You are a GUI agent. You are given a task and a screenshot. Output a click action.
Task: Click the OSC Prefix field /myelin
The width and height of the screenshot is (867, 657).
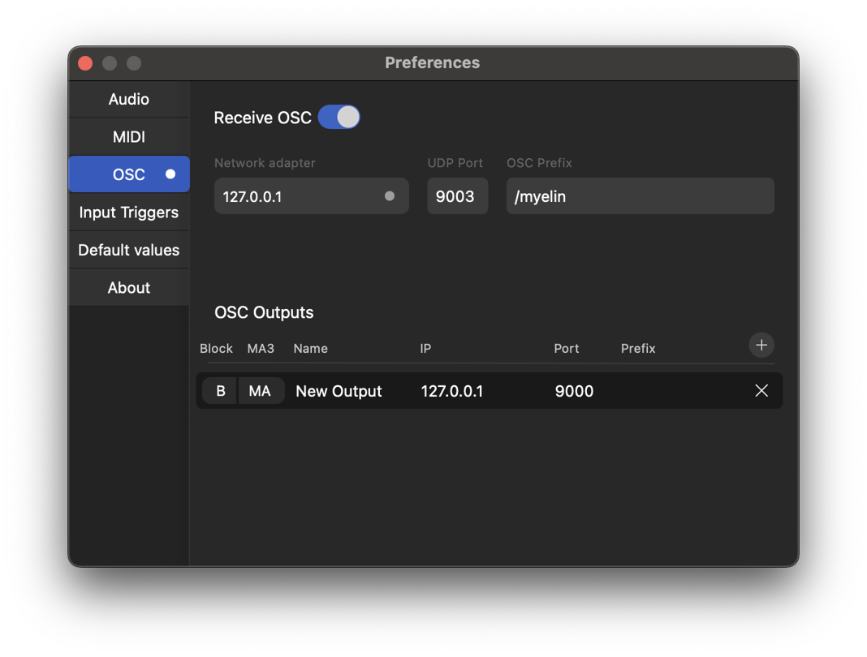(x=641, y=196)
